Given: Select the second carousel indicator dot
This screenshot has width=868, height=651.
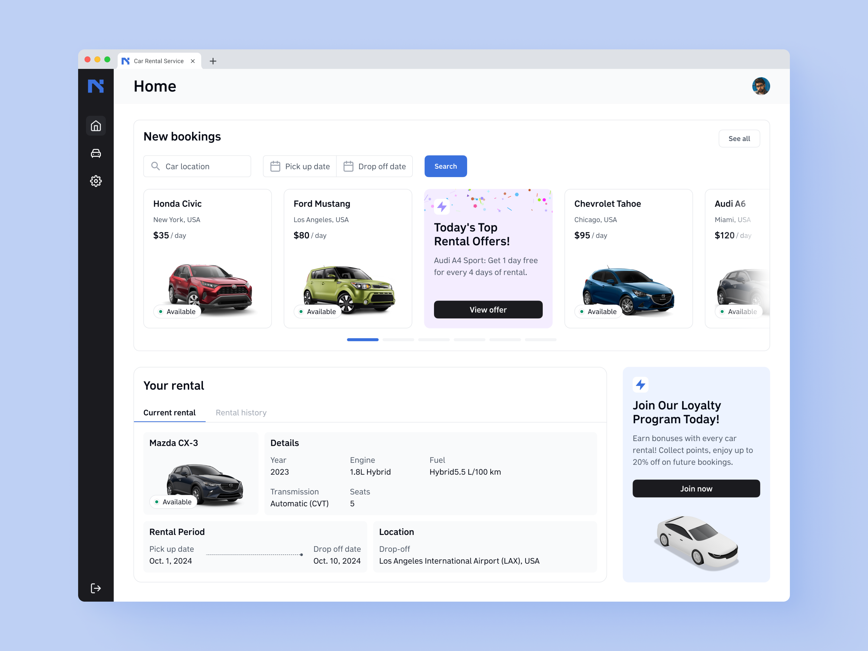Looking at the screenshot, I should (x=398, y=340).
